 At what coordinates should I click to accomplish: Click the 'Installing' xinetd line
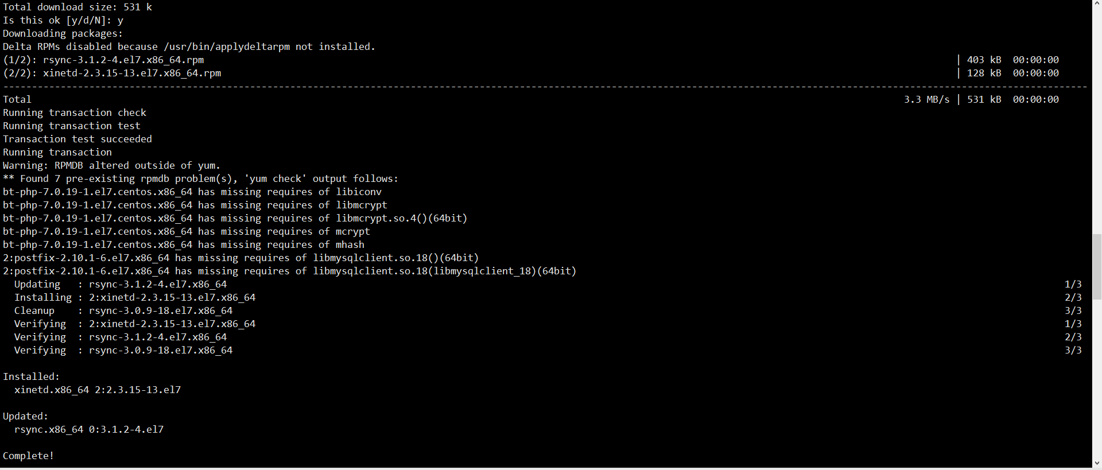[x=135, y=297]
